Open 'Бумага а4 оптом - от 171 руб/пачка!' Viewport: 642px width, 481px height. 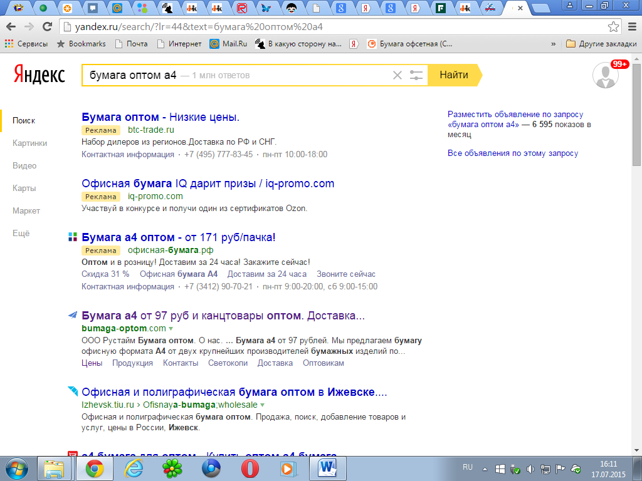(x=179, y=237)
